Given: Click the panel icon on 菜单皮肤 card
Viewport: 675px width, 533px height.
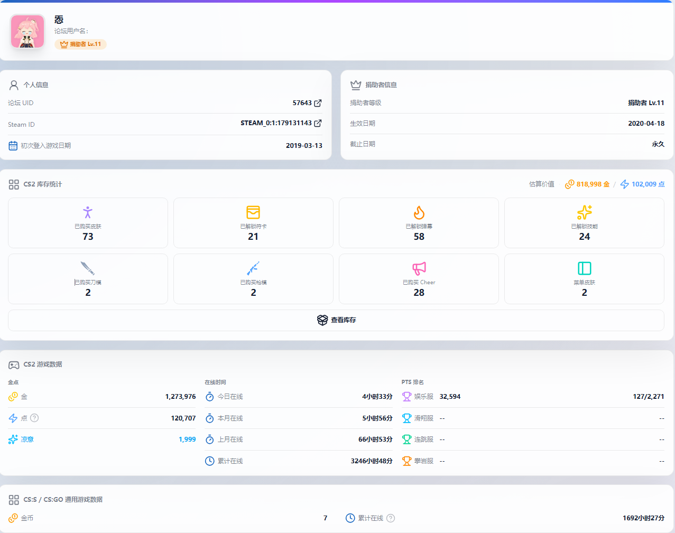Looking at the screenshot, I should point(585,268).
